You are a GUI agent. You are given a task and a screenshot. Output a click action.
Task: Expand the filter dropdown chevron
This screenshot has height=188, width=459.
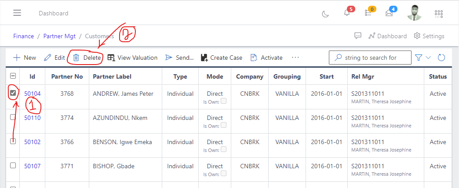428,58
